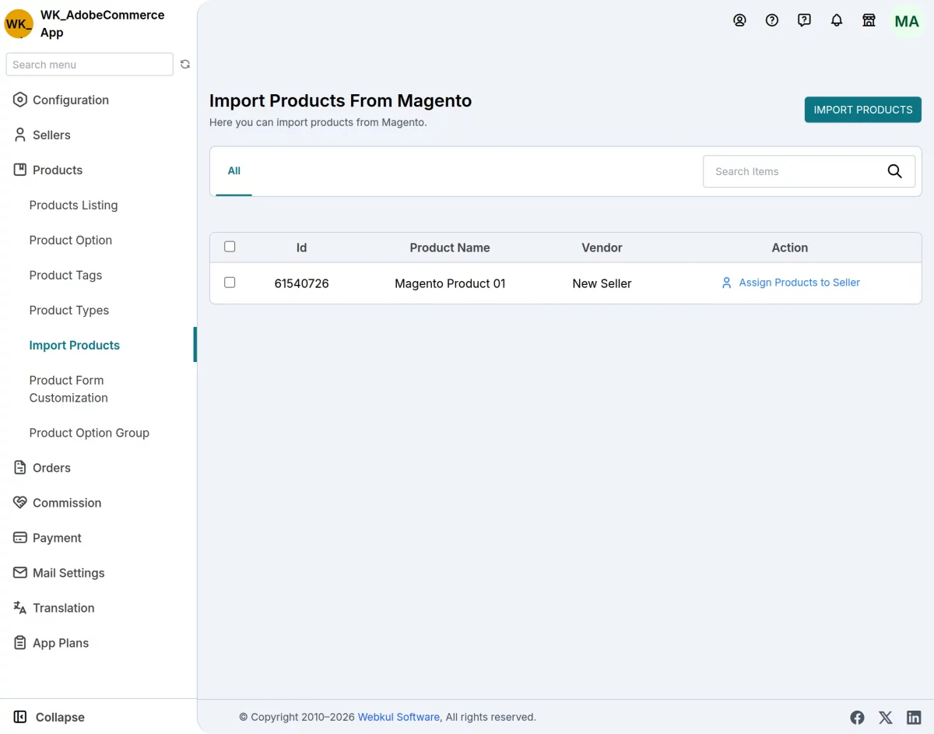Image resolution: width=934 pixels, height=734 pixels.
Task: Expand the Configuration menu section
Action: pyautogui.click(x=70, y=100)
